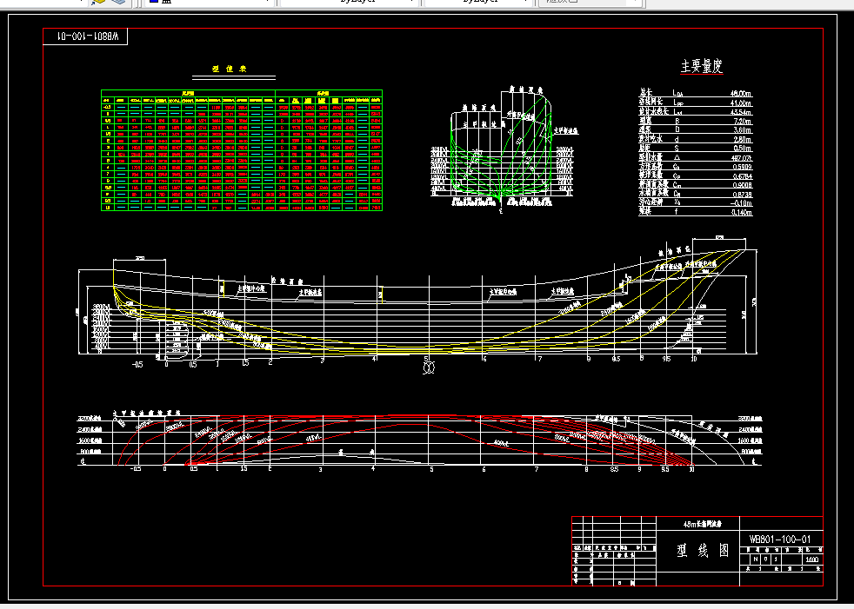Click the 型线图 drawing title
This screenshot has width=854, height=609.
point(703,551)
